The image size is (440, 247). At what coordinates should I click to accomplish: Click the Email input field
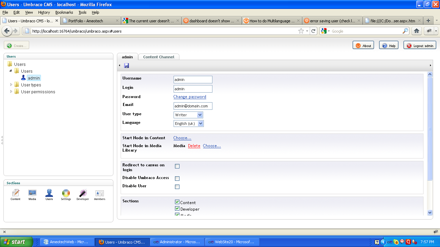(193, 106)
